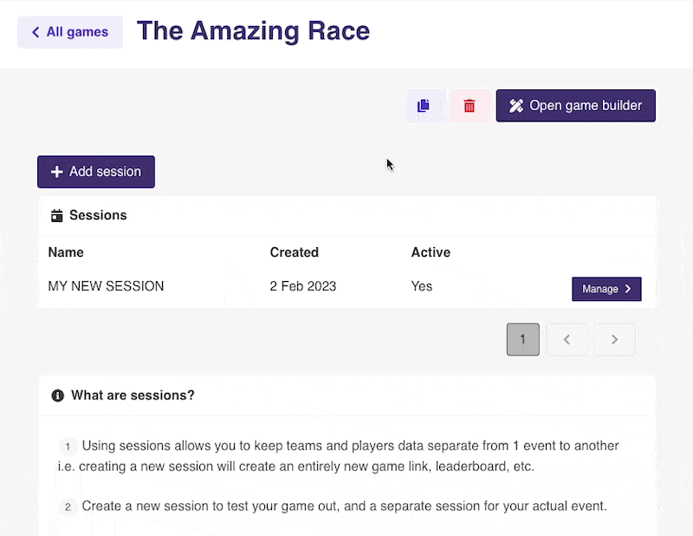The image size is (693, 536).
Task: Advance to next page with right arrow
Action: tap(615, 339)
